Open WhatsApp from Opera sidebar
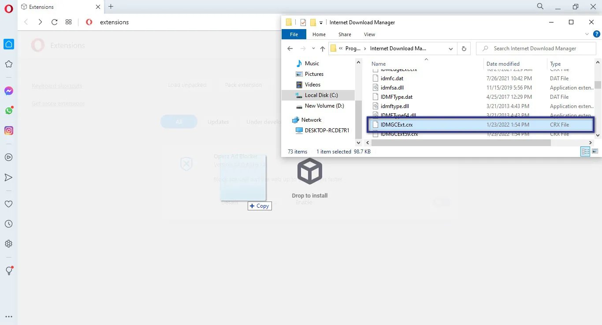The height and width of the screenshot is (325, 602). (9, 111)
